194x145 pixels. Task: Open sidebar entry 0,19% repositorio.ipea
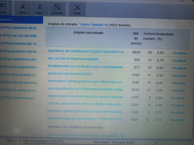click(x=19, y=98)
